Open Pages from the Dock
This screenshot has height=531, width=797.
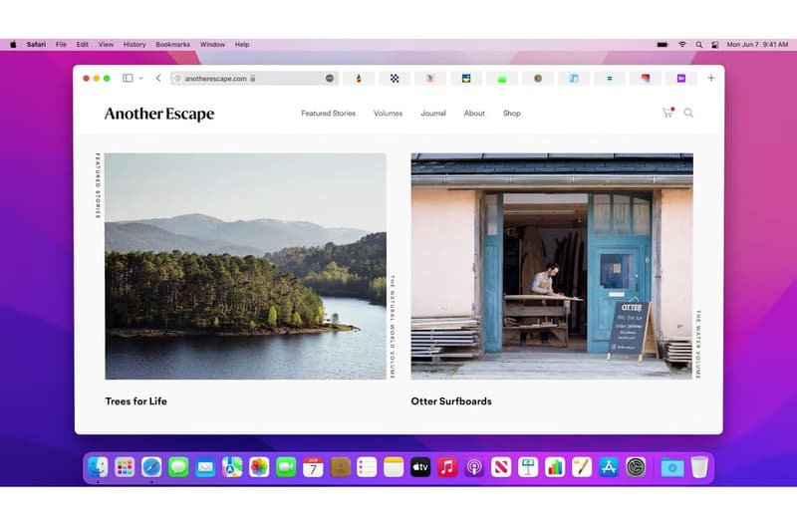pyautogui.click(x=582, y=467)
